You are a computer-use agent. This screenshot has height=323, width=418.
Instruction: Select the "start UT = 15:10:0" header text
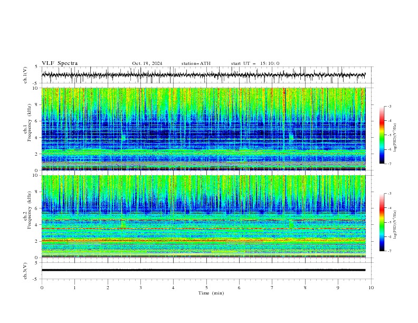(255, 63)
